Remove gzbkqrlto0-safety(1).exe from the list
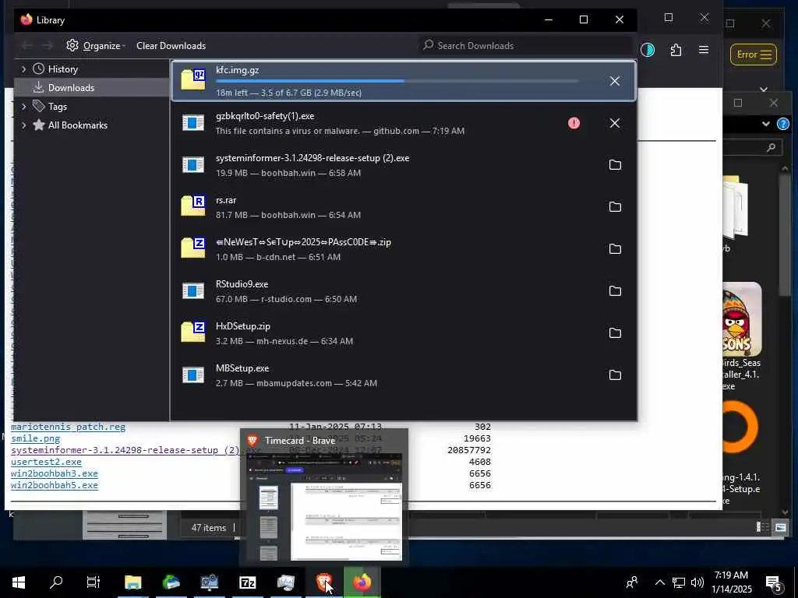The height and width of the screenshot is (598, 798). (x=615, y=123)
